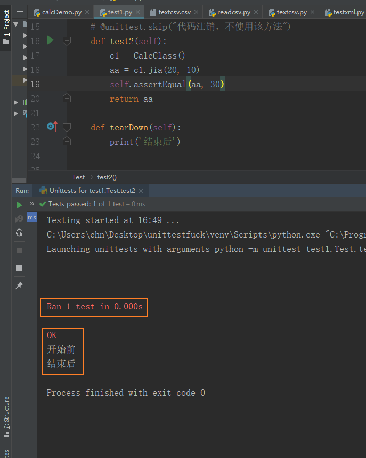Click line number 19 in gutter
Screen dimensions: 366x458
click(x=35, y=85)
